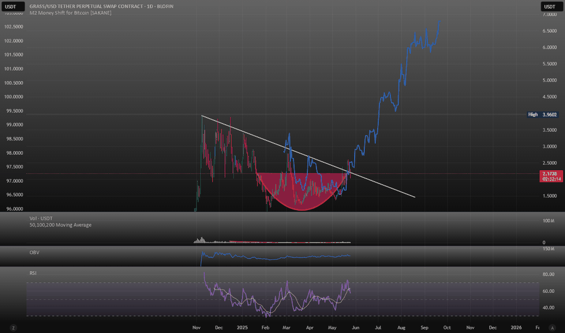Select the M2 Money Shift for Bitcoin indicator label
This screenshot has width=565, height=333.
(x=70, y=13)
